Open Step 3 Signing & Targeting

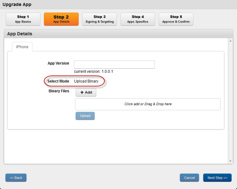100,19
